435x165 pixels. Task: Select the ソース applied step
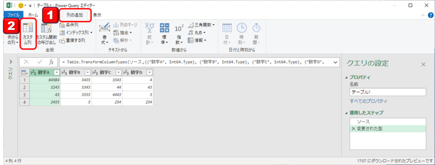click(388, 122)
